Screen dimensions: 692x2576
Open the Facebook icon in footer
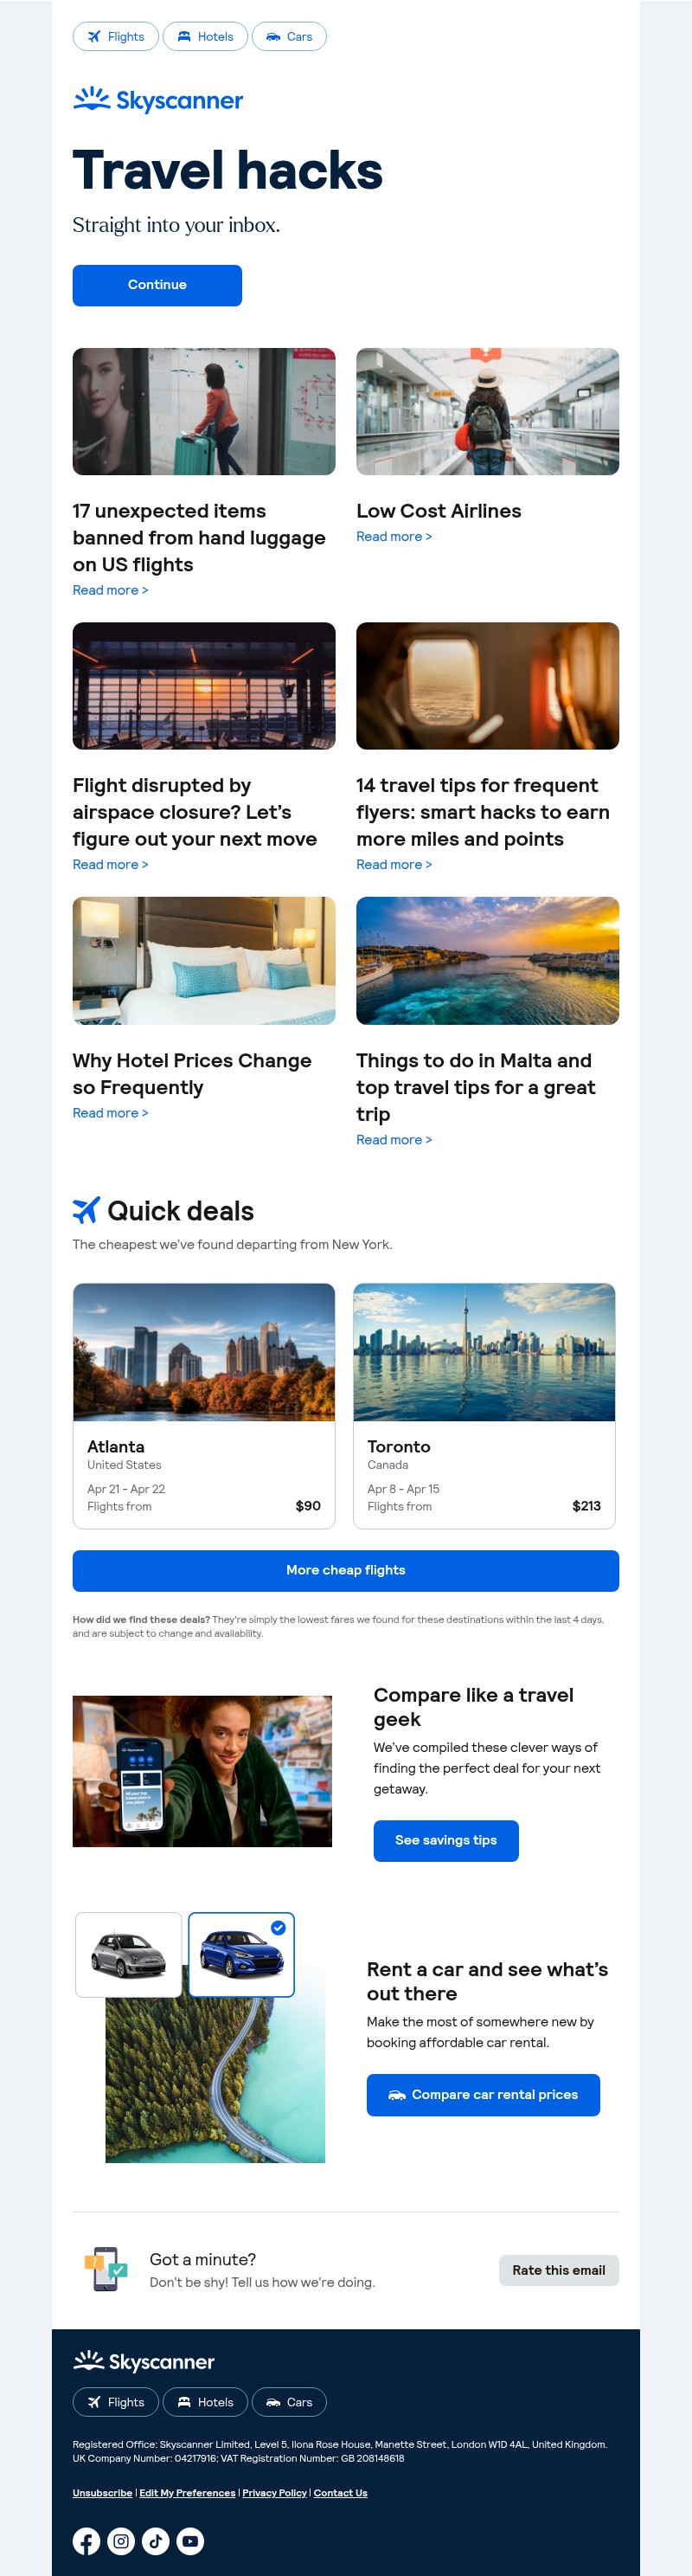coord(86,2540)
